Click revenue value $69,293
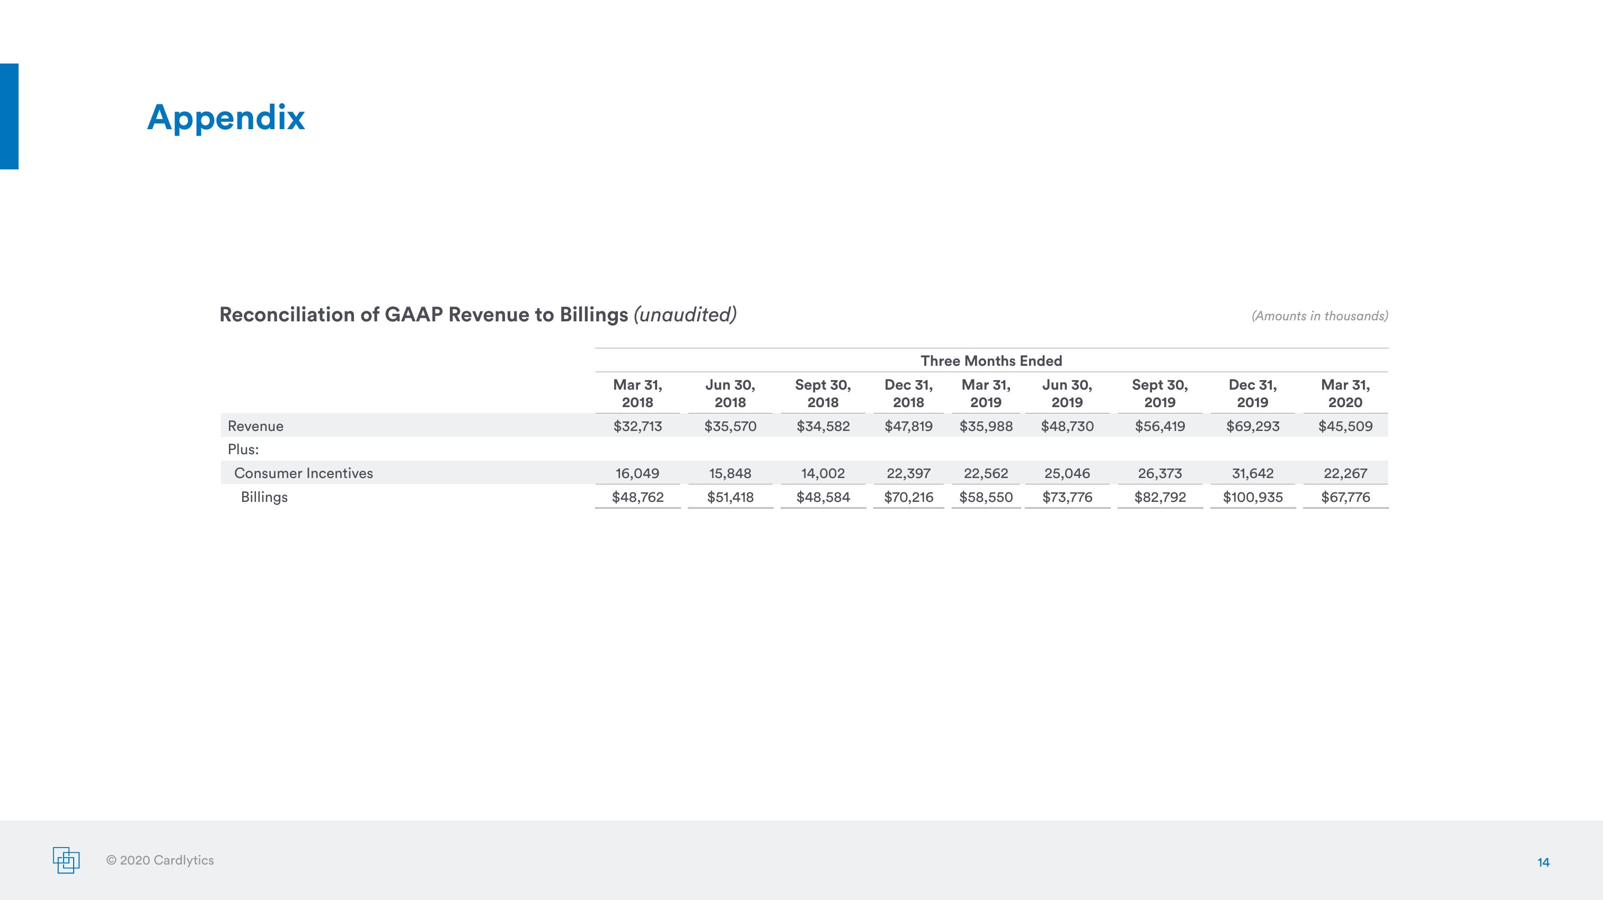 click(x=1252, y=426)
